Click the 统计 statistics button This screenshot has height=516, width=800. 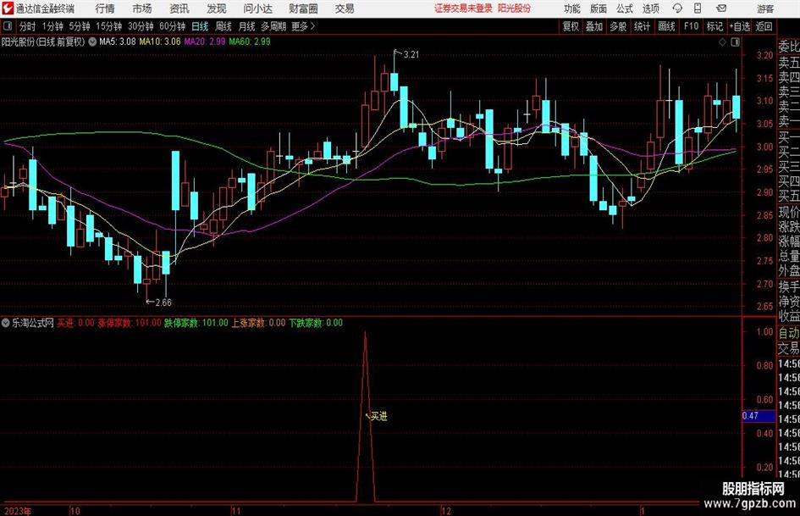click(x=643, y=26)
